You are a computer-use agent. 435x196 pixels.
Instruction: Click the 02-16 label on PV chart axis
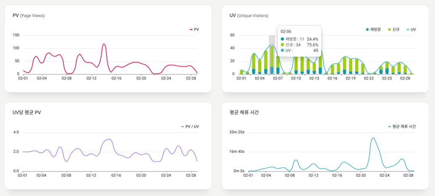point(116,78)
